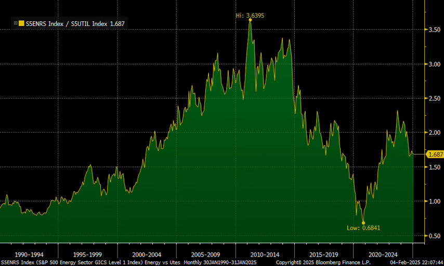Click the low point marker dot
444x266 pixels.
(363, 223)
